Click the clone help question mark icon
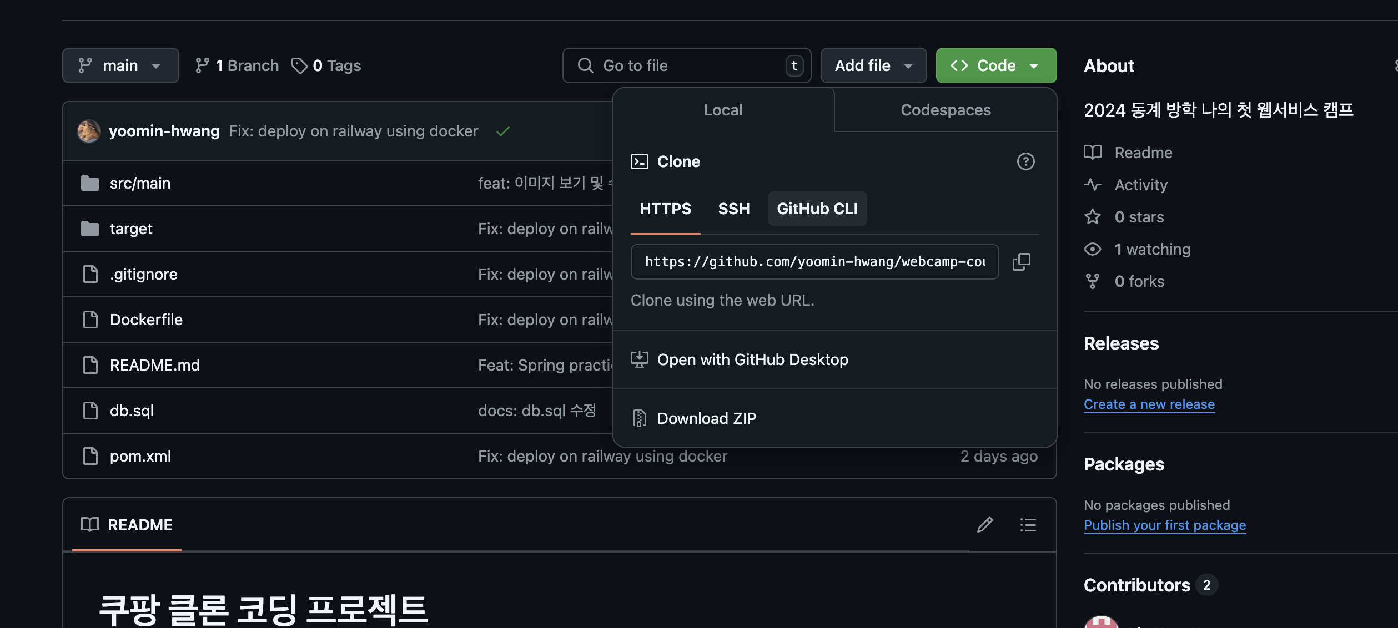This screenshot has width=1398, height=628. [x=1025, y=161]
